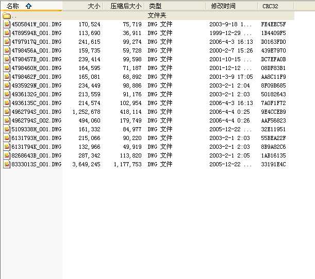Click file icon of 4936132G_001.DWG
This screenshot has height=279, width=315.
7,95
